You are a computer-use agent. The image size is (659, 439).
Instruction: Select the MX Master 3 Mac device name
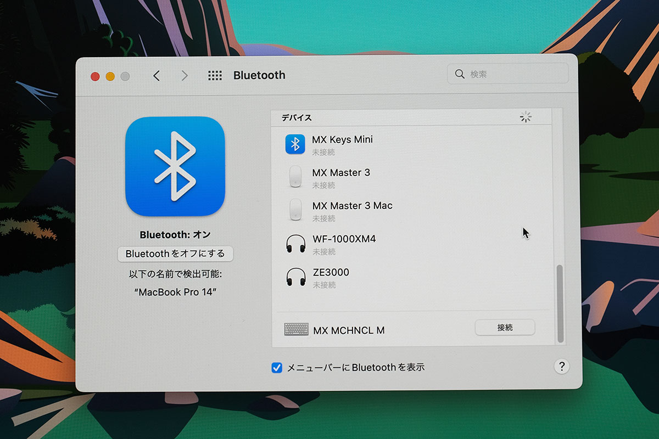coord(353,206)
